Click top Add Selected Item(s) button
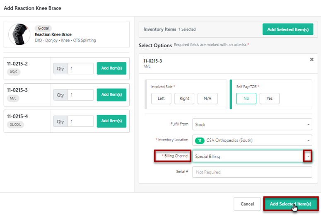 tap(287, 29)
